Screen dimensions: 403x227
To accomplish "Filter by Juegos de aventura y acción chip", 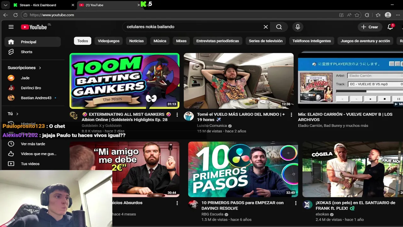I will [365, 41].
